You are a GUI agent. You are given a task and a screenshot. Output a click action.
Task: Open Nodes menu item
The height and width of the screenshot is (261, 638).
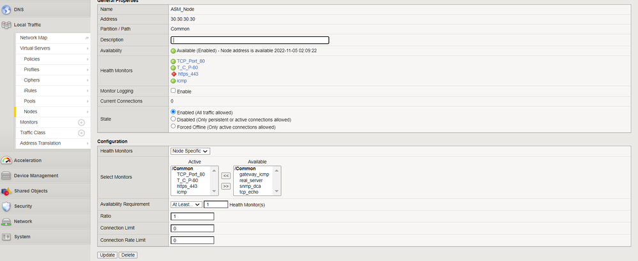coord(31,111)
